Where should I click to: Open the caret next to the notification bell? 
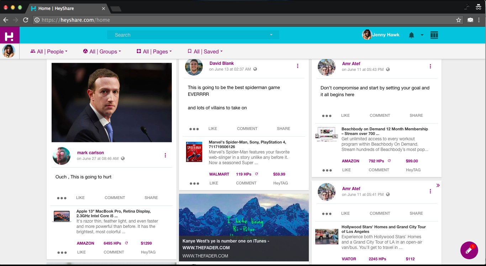click(422, 35)
